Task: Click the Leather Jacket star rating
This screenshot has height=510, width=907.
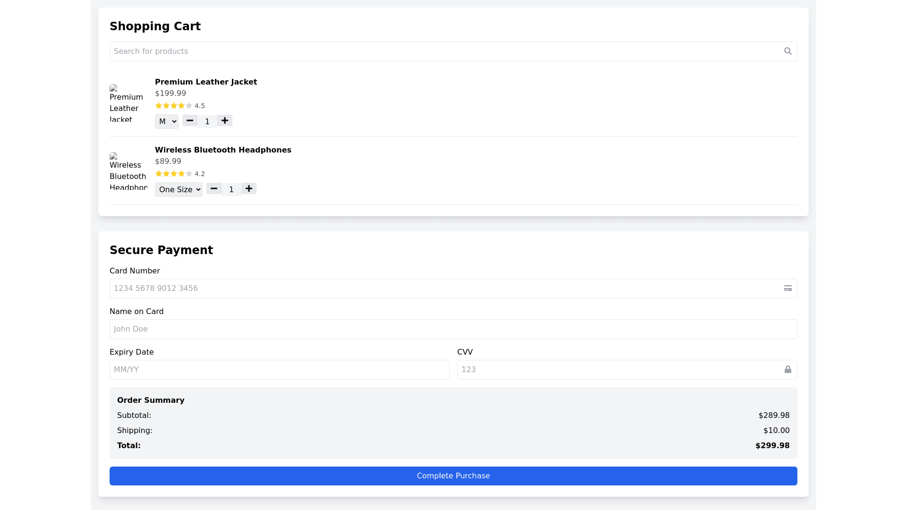Action: coord(173,106)
